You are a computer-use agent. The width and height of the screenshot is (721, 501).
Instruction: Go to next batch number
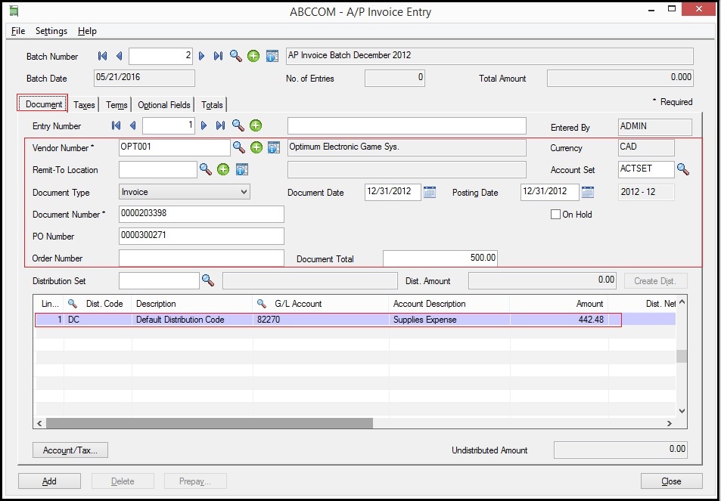201,56
